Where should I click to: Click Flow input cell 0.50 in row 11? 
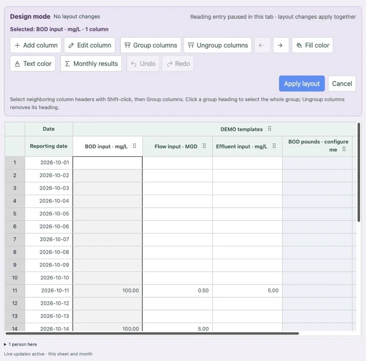(x=178, y=290)
